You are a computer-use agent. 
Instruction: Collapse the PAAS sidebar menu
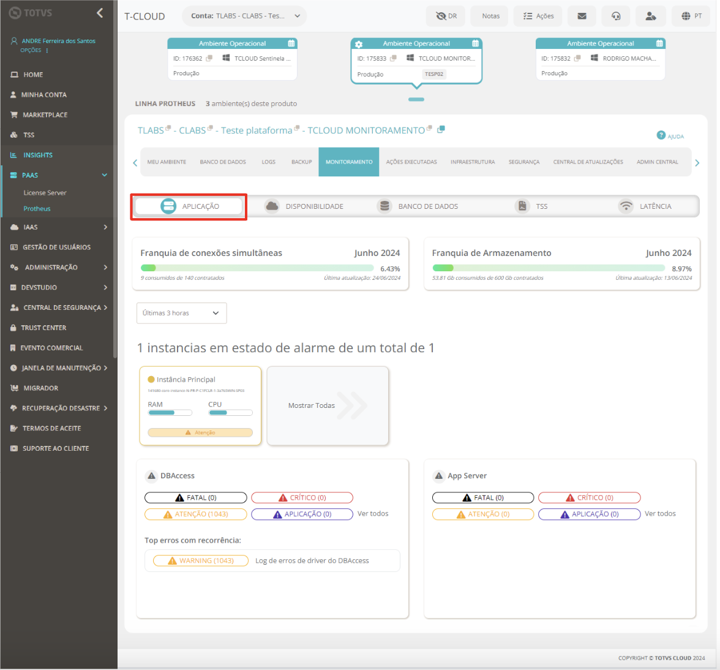105,176
